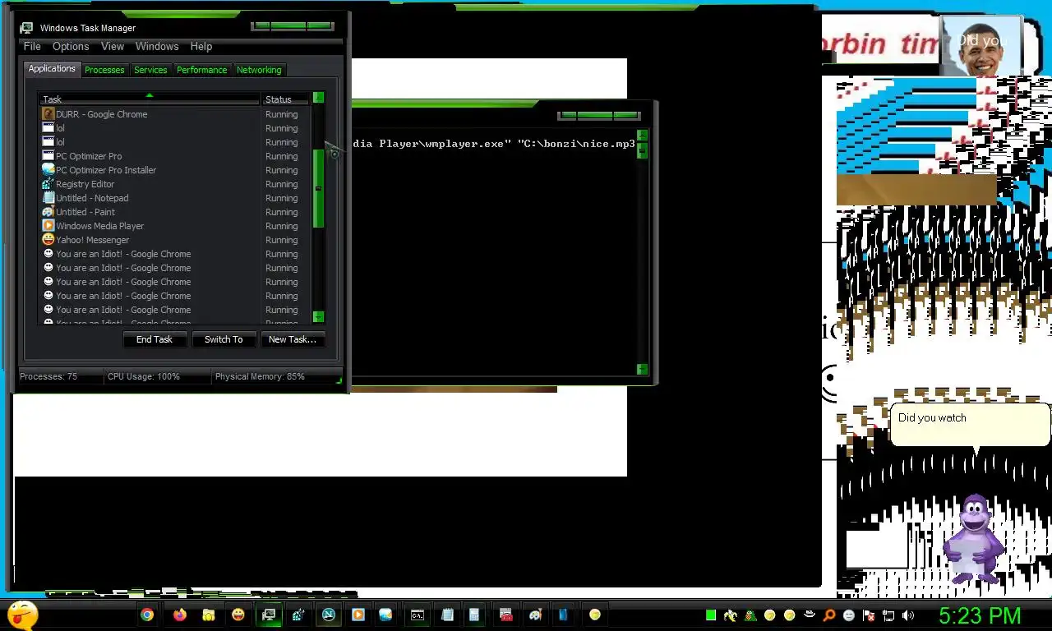Viewport: 1052px width, 631px height.
Task: Click the task list scrollbar thumb
Action: (319, 189)
